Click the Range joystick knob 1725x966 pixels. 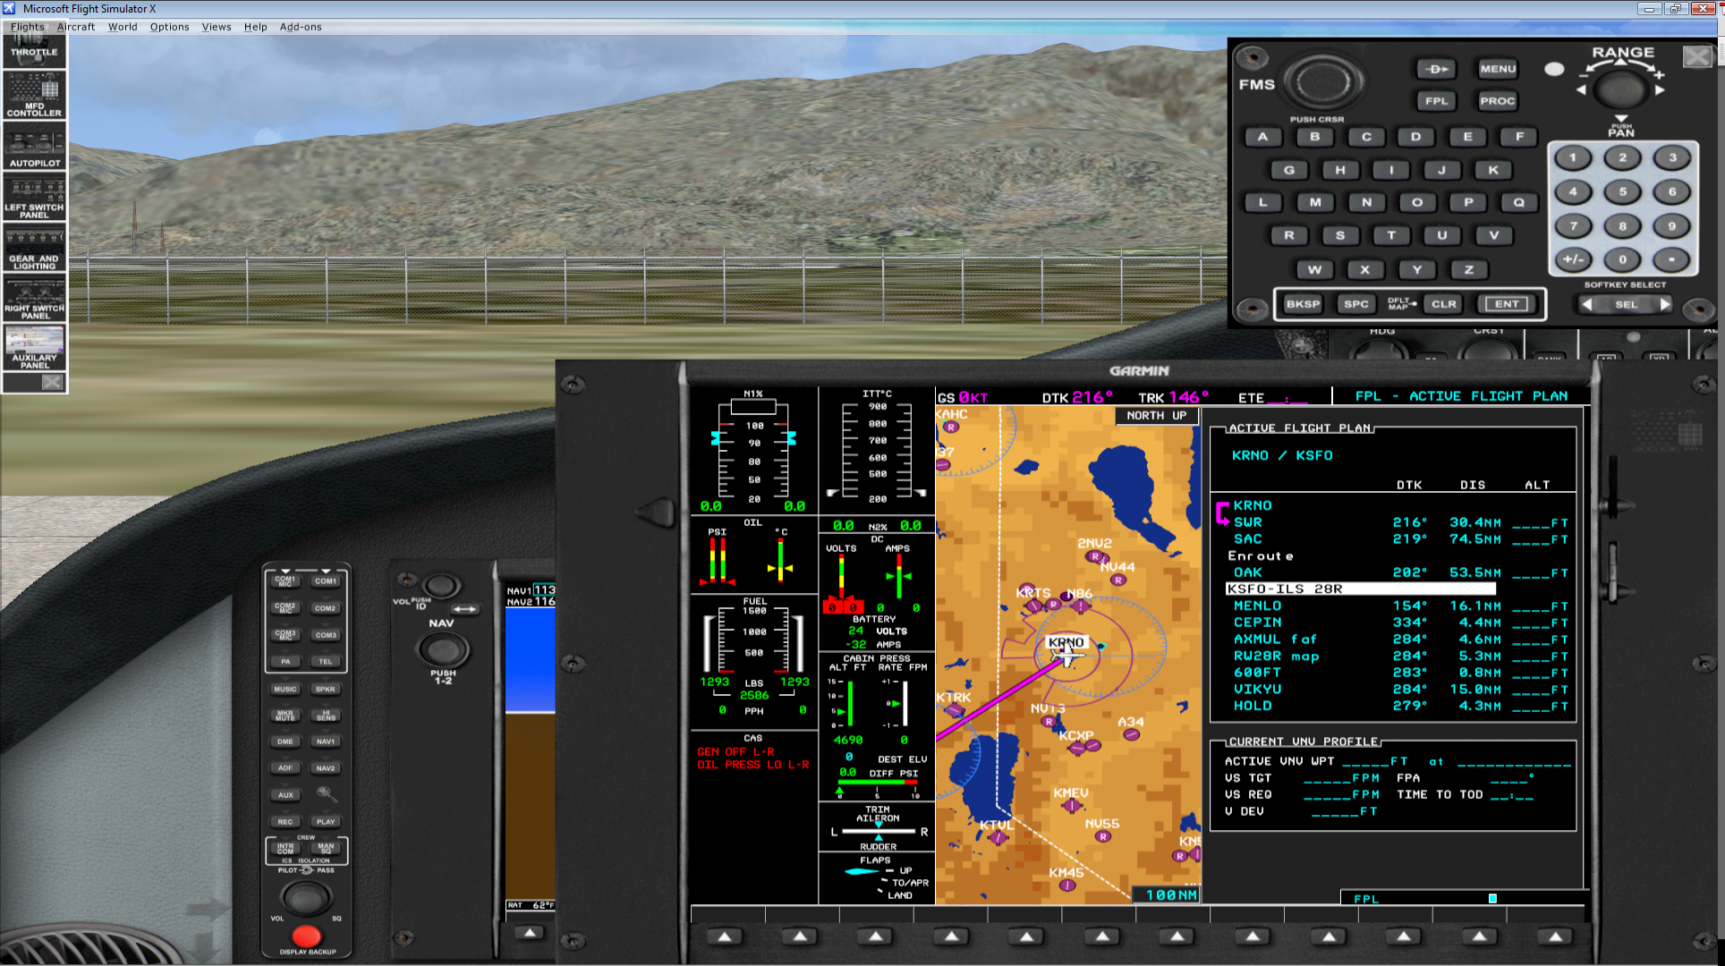point(1620,89)
